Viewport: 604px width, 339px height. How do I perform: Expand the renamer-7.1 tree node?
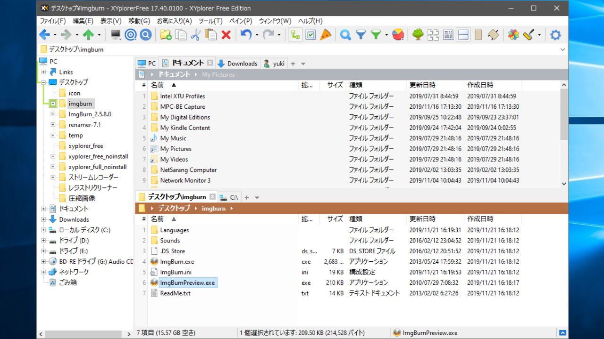53,125
